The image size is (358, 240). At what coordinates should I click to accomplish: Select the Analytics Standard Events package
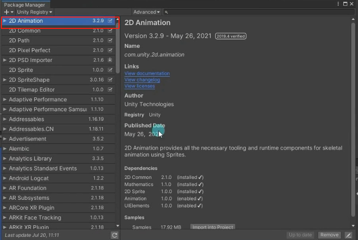pyautogui.click(x=58, y=168)
